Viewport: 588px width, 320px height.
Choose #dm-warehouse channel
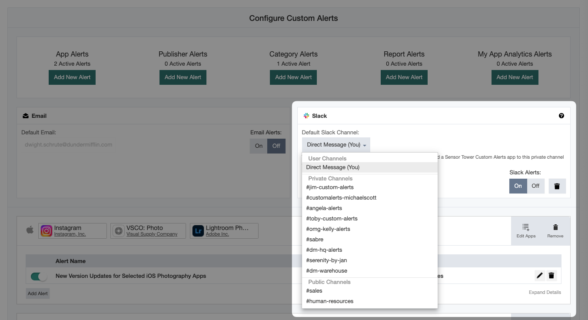pyautogui.click(x=370, y=271)
